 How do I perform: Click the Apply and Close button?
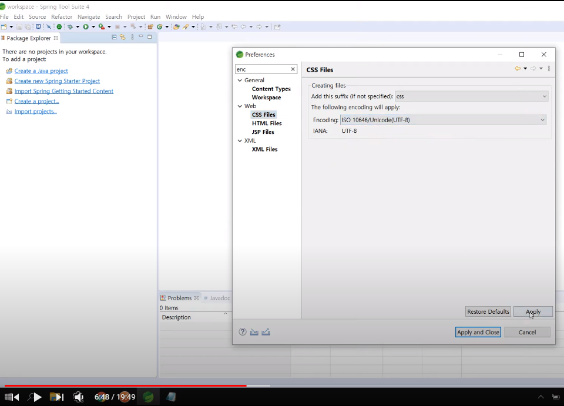478,332
